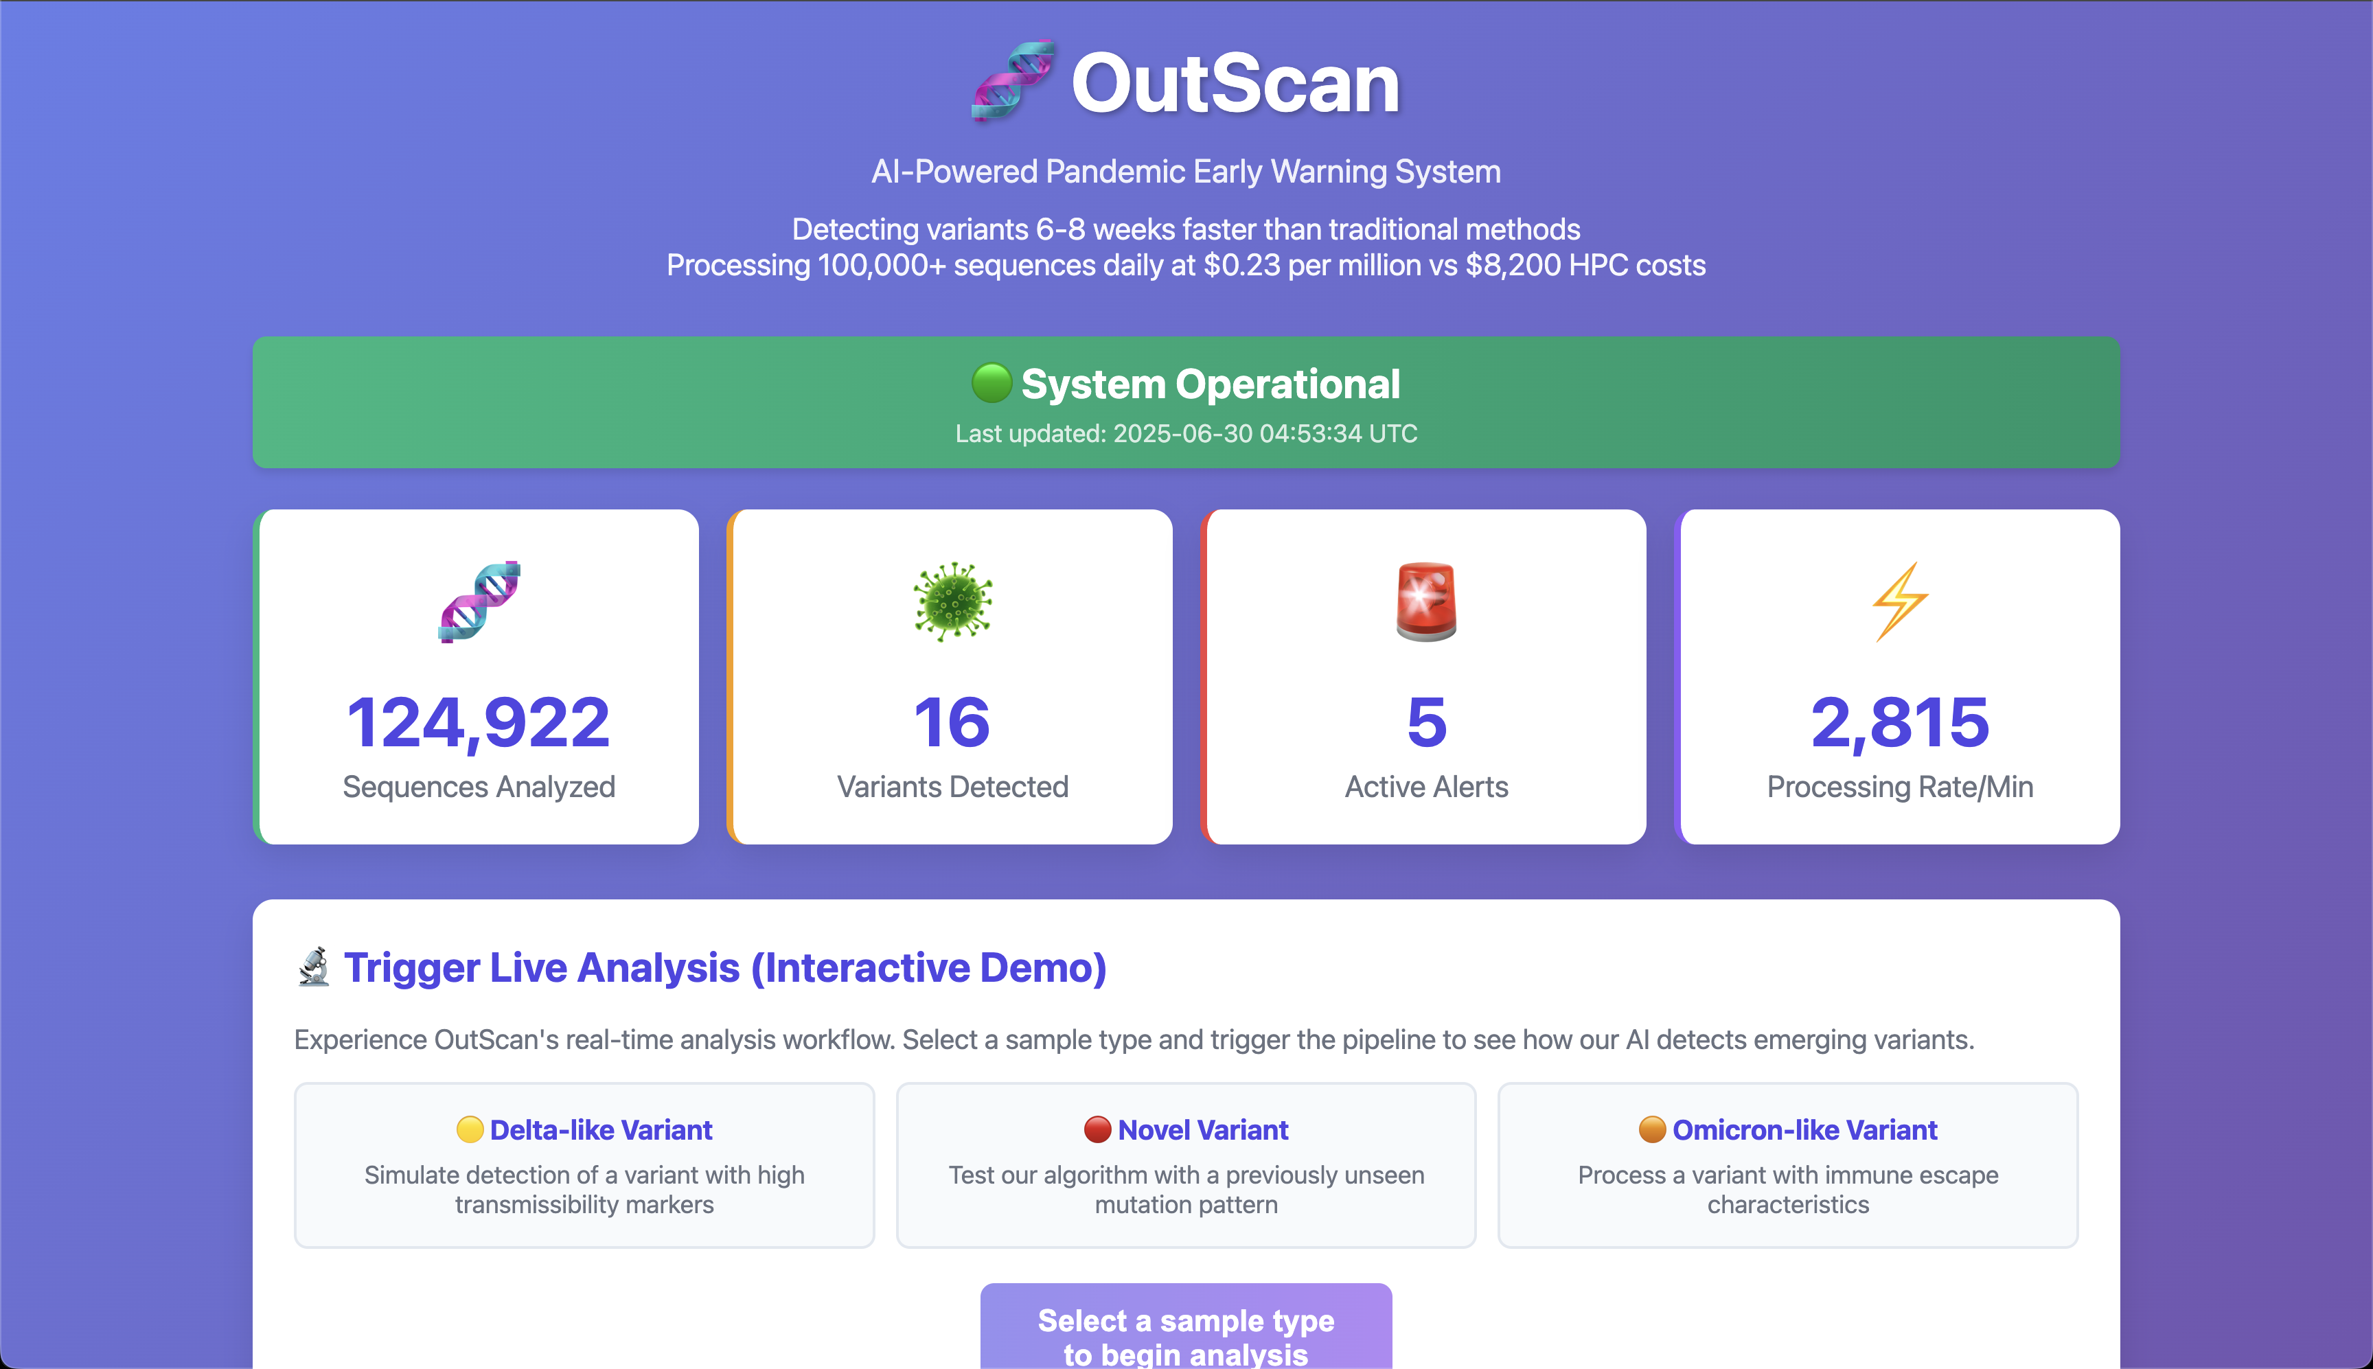Select the Delta-like Variant sample option
Image resolution: width=2373 pixels, height=1369 pixels.
tap(584, 1165)
